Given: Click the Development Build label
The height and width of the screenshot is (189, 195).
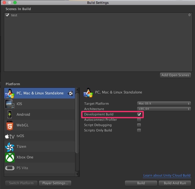Looking at the screenshot, I should tap(99, 114).
